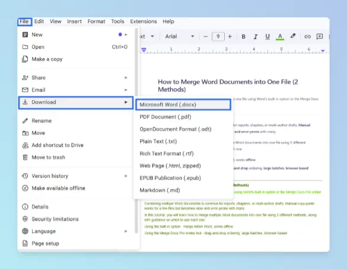Click the Security limitations icon

[25, 219]
